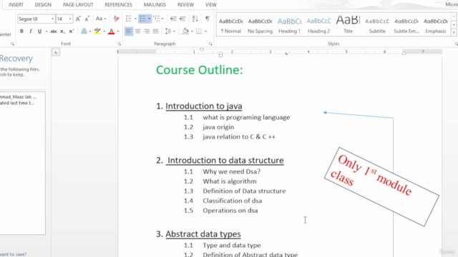Open the font size dropdown
Image resolution: width=458 pixels, height=257 pixels.
70,19
